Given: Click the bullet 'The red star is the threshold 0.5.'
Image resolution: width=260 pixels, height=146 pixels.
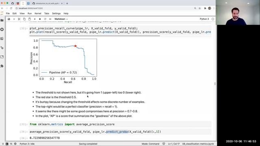Looking at the screenshot, I should pos(56,97).
